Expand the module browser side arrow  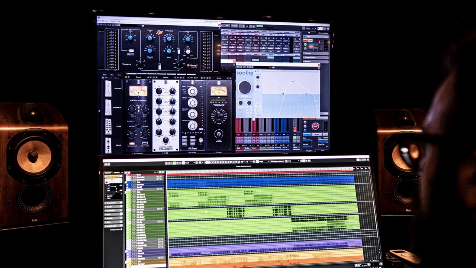point(99,111)
